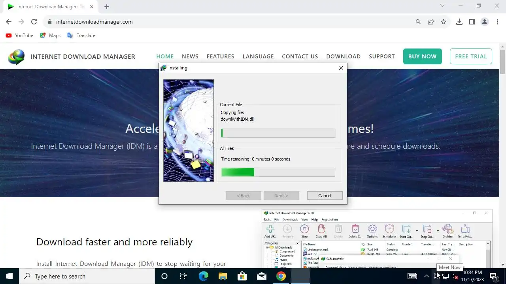Open the DOWNLOAD menu item
This screenshot has height=284, width=506.
(x=344, y=56)
